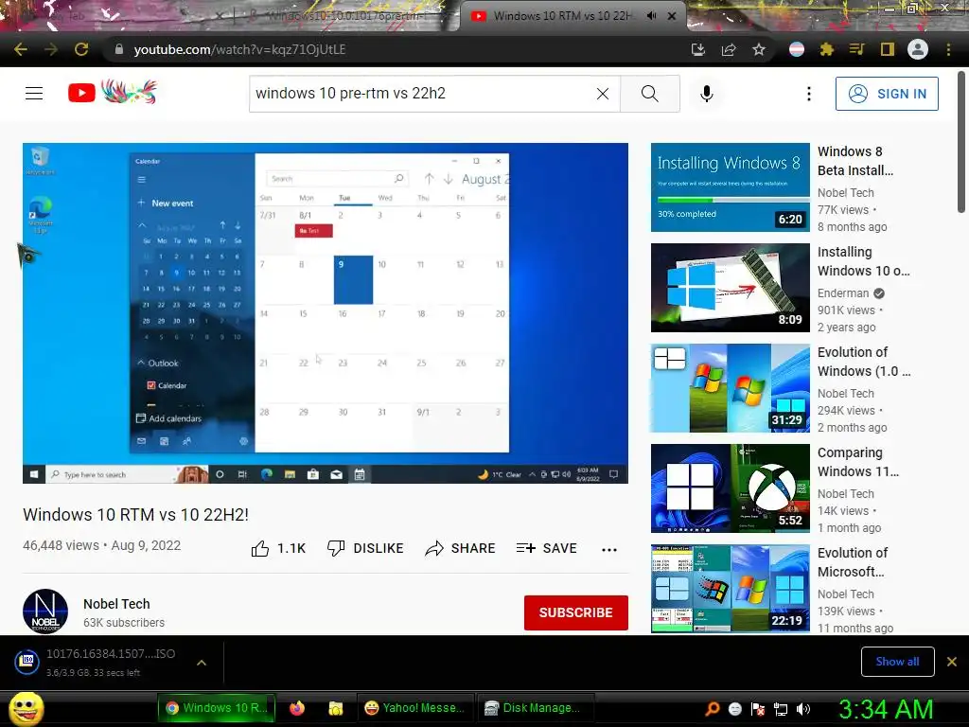Screen dimensions: 969x727
Task: Mute the tab using its speaker icon
Action: click(x=651, y=16)
